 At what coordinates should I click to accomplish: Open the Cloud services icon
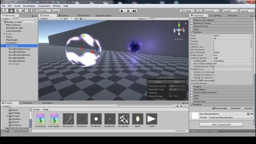click(199, 11)
